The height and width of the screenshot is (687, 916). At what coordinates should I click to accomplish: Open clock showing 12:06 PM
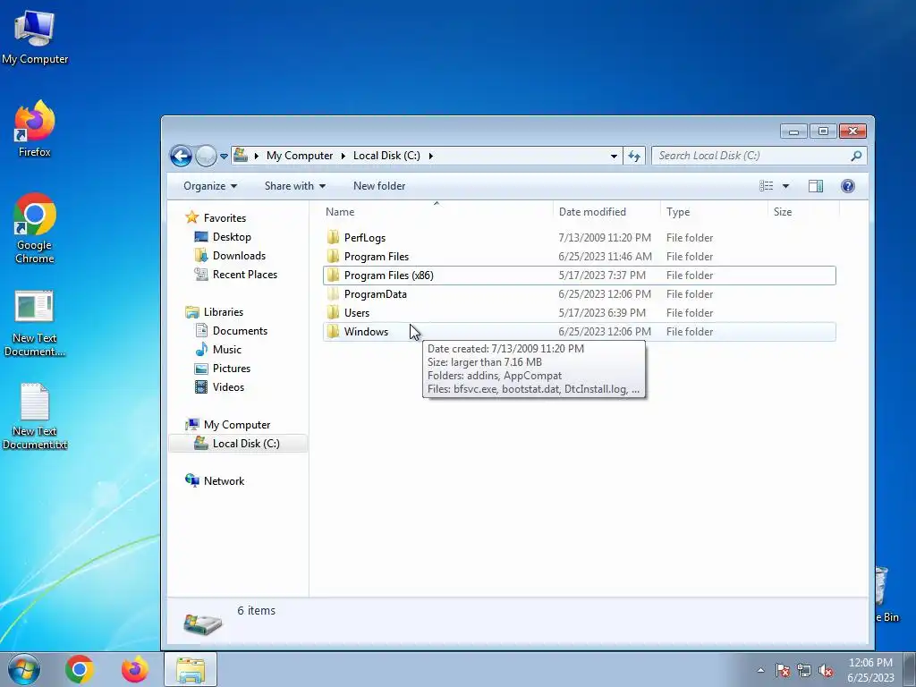click(x=870, y=669)
